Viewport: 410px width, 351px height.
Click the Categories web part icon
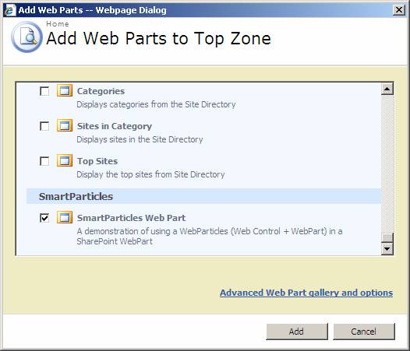tap(65, 90)
